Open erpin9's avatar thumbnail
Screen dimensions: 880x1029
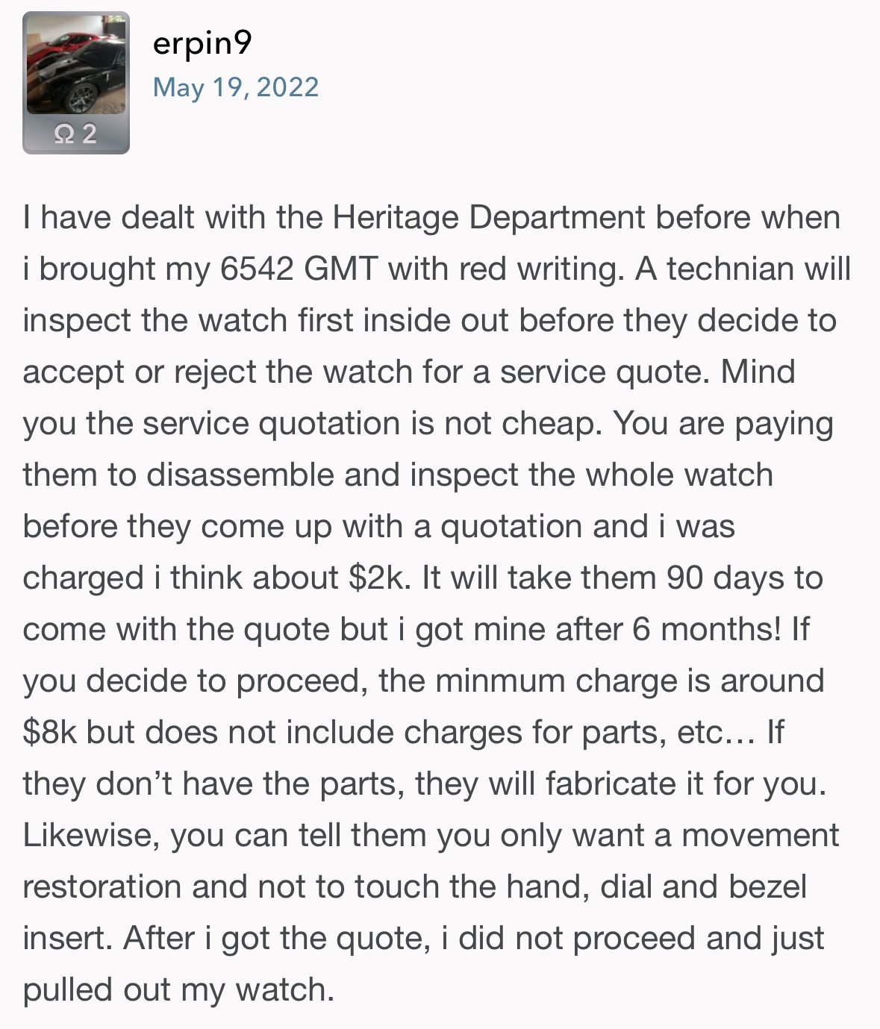point(75,66)
